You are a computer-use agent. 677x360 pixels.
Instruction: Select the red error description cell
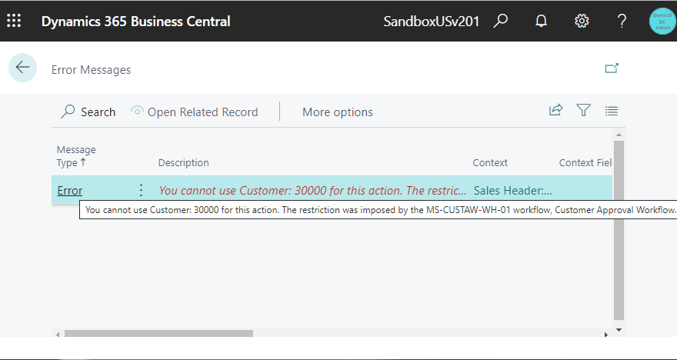point(312,190)
